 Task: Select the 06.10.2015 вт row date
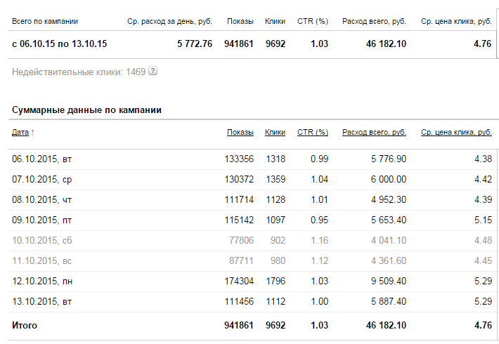click(x=42, y=159)
